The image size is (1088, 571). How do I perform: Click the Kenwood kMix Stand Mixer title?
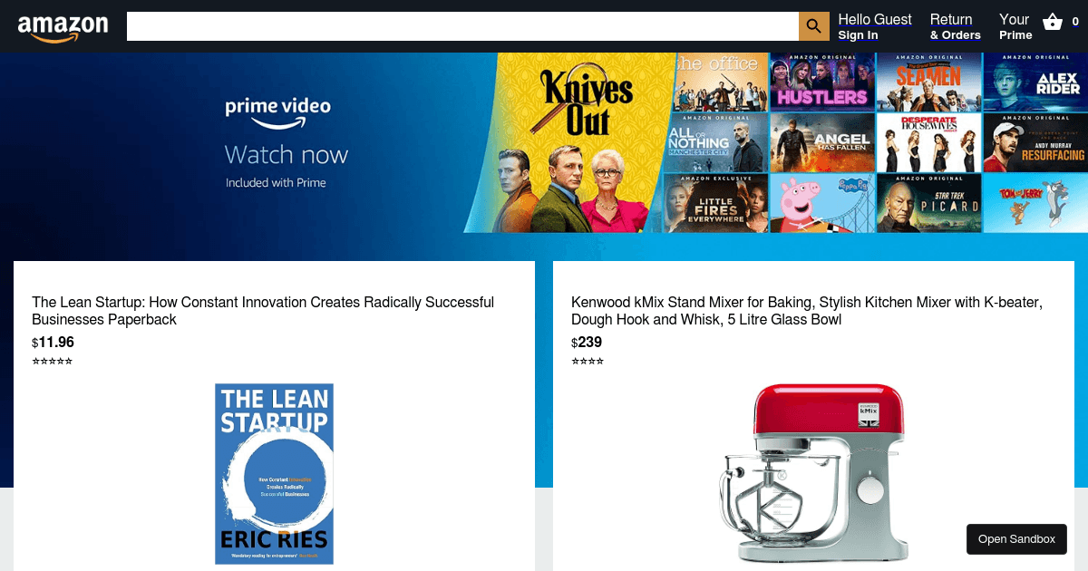807,311
